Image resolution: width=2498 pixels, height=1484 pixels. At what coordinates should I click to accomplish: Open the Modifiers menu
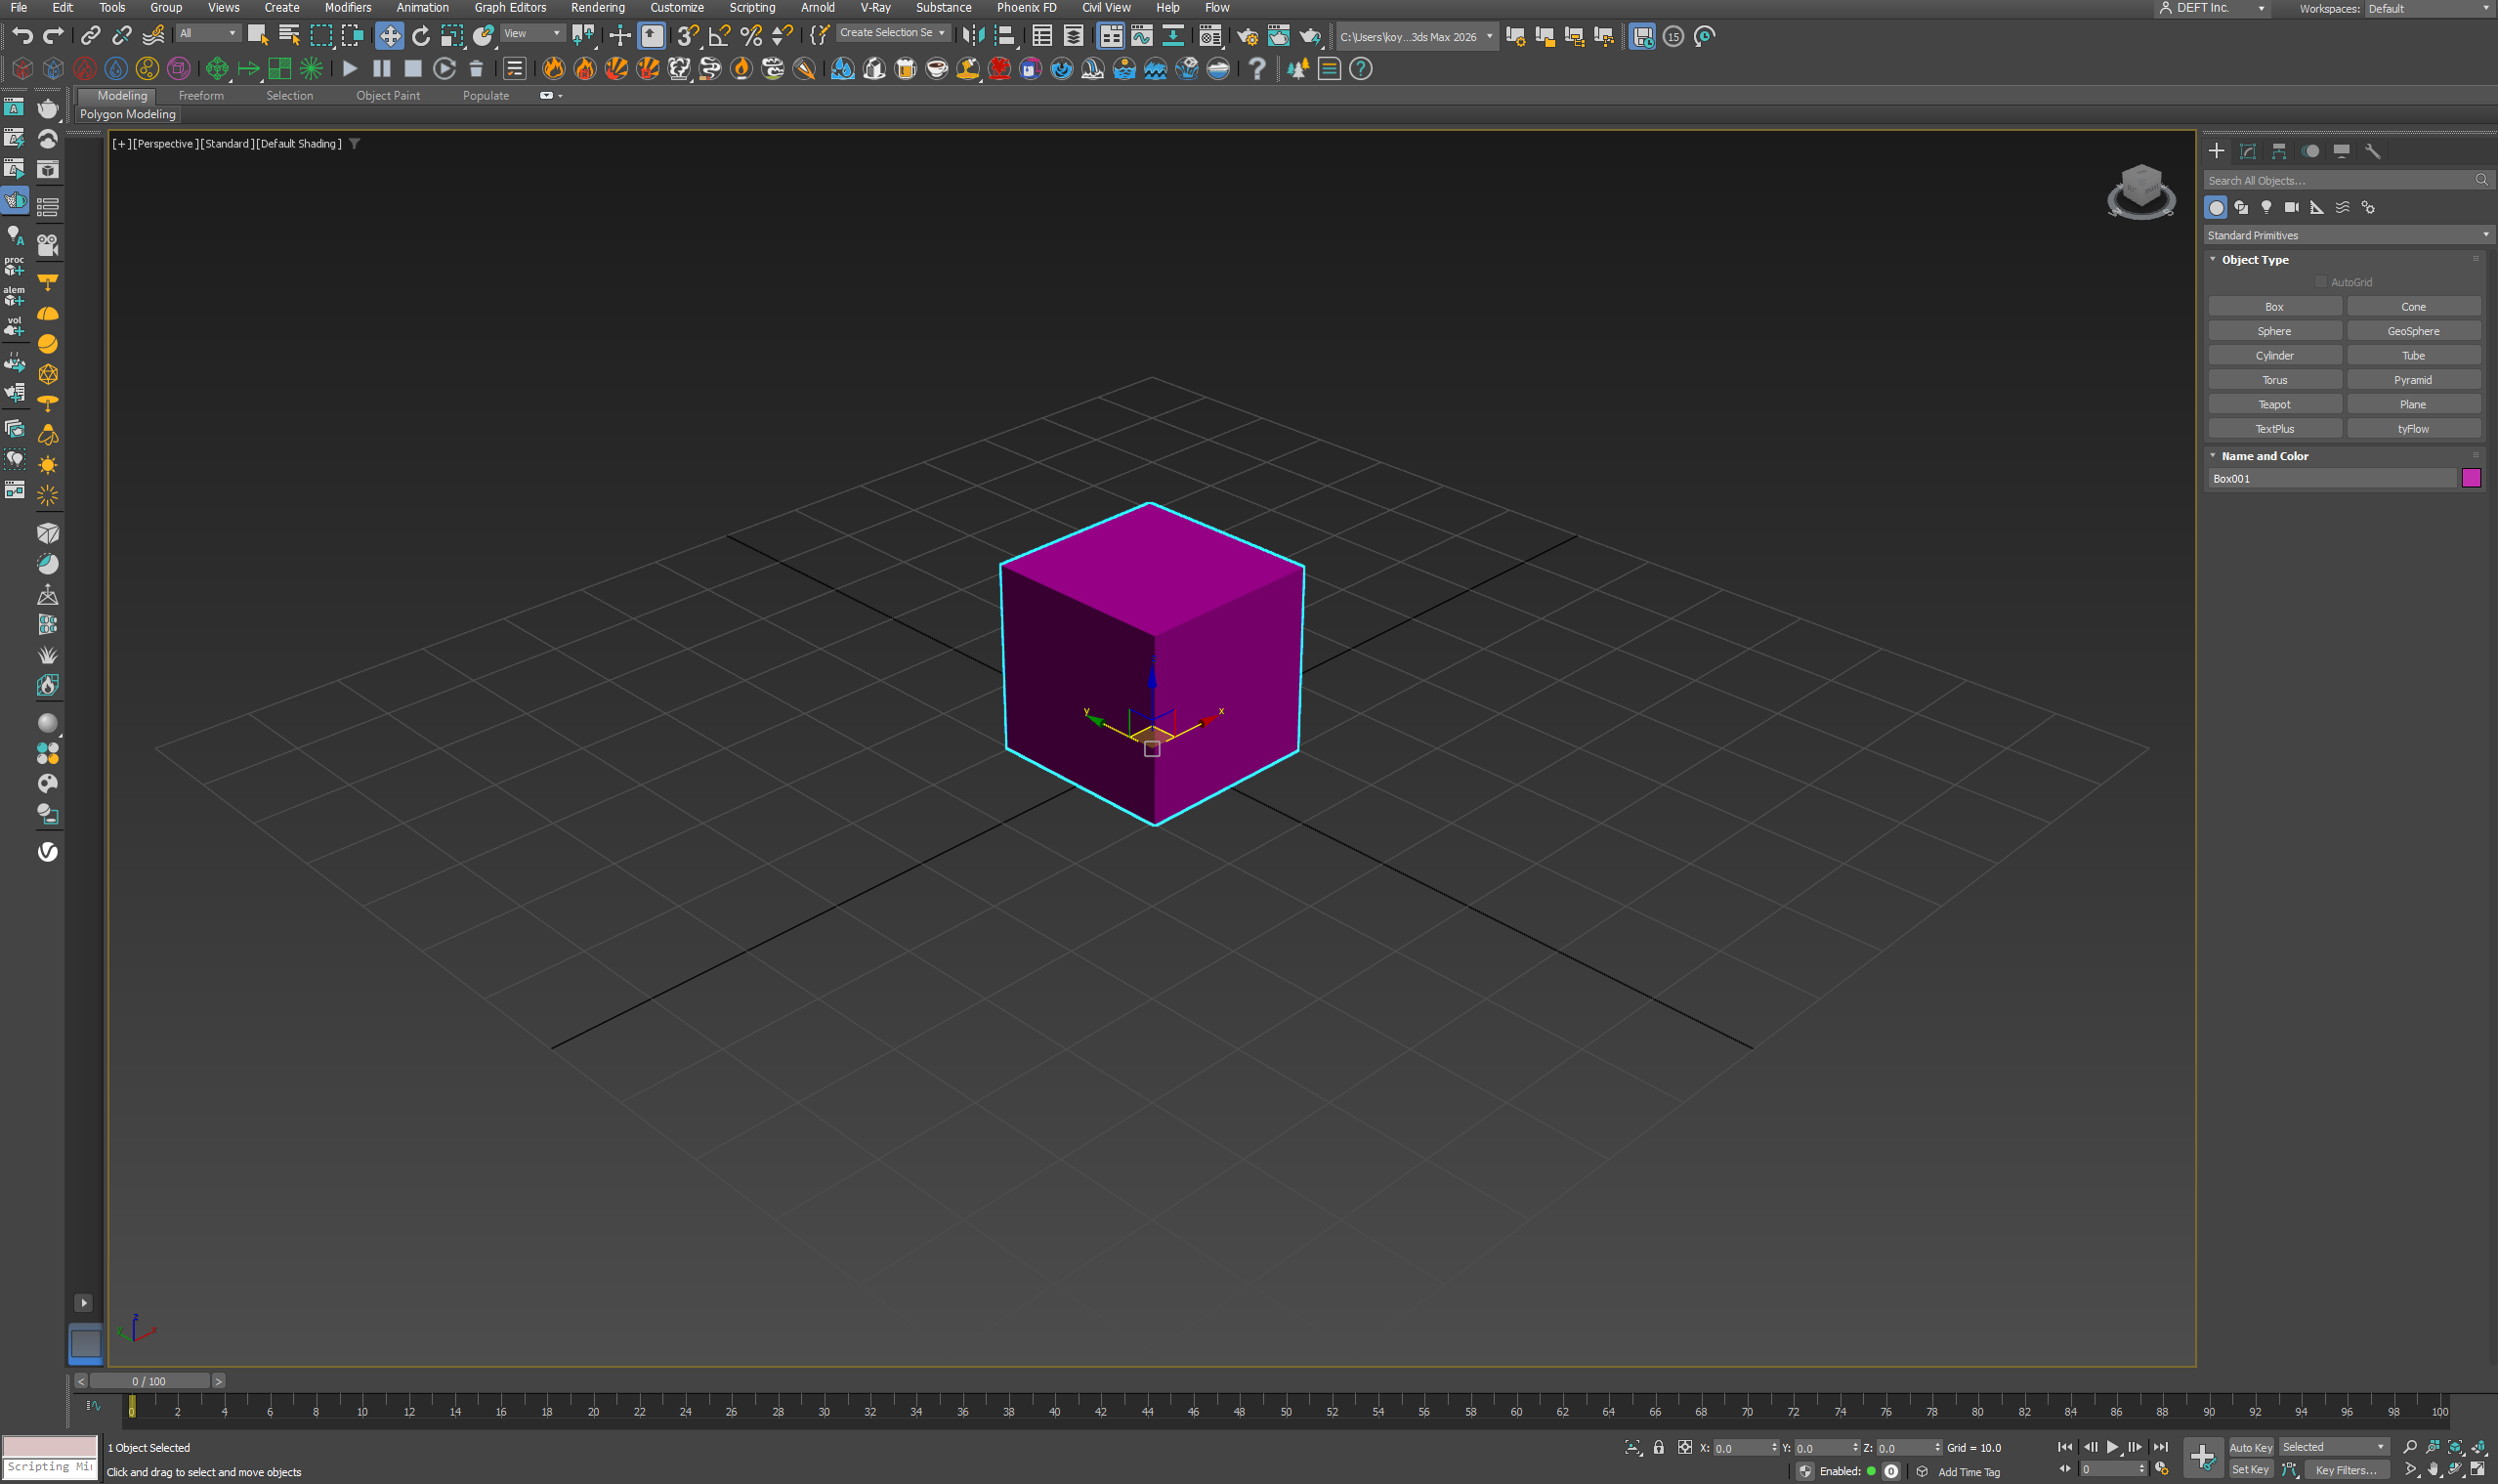(x=347, y=8)
